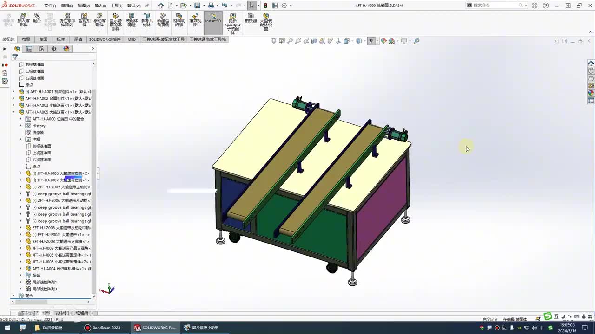595x334 pixels.
Task: Click the Undo arrow icon
Action: (225, 6)
